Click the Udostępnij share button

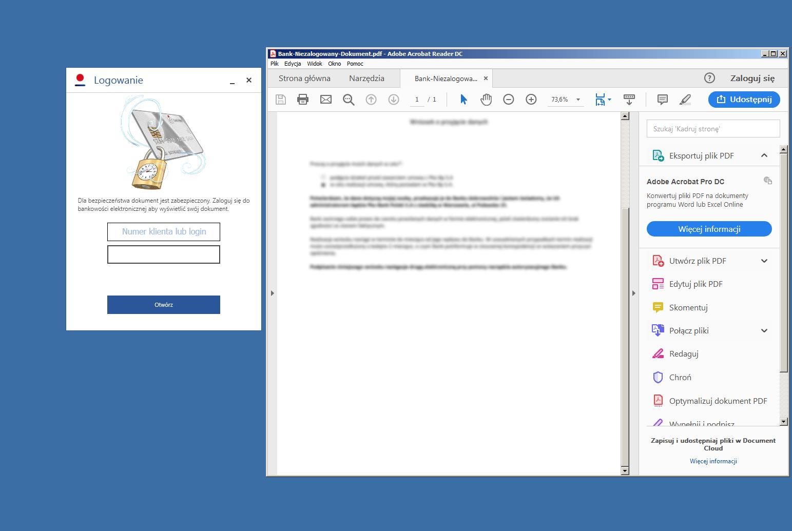pyautogui.click(x=744, y=100)
